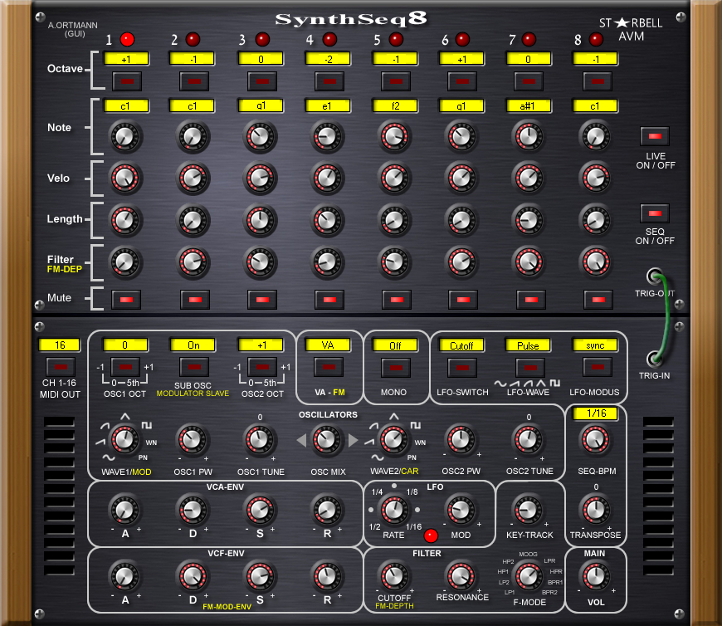
Task: Click the Starbell AVM logo
Action: (631, 29)
